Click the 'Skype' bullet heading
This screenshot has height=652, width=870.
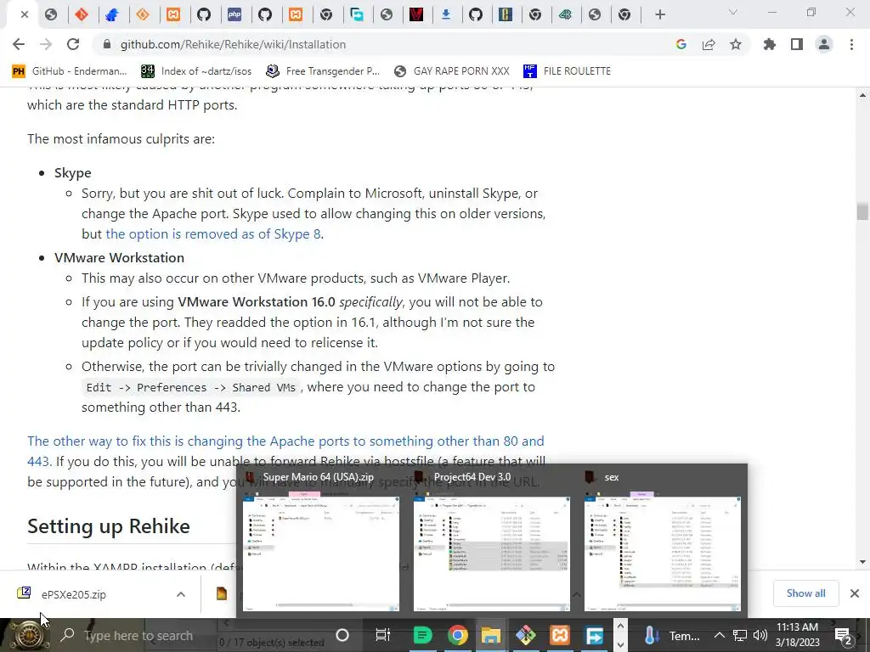pyautogui.click(x=73, y=173)
